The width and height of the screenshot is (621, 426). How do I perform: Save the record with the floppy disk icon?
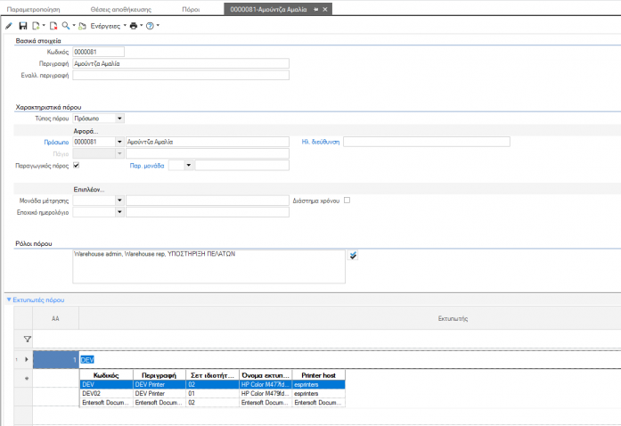(23, 26)
